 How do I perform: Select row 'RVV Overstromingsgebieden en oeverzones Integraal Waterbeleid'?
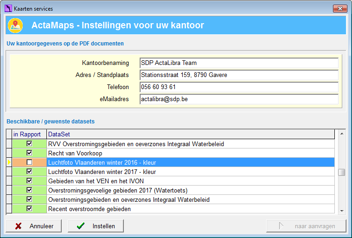pos(191,144)
